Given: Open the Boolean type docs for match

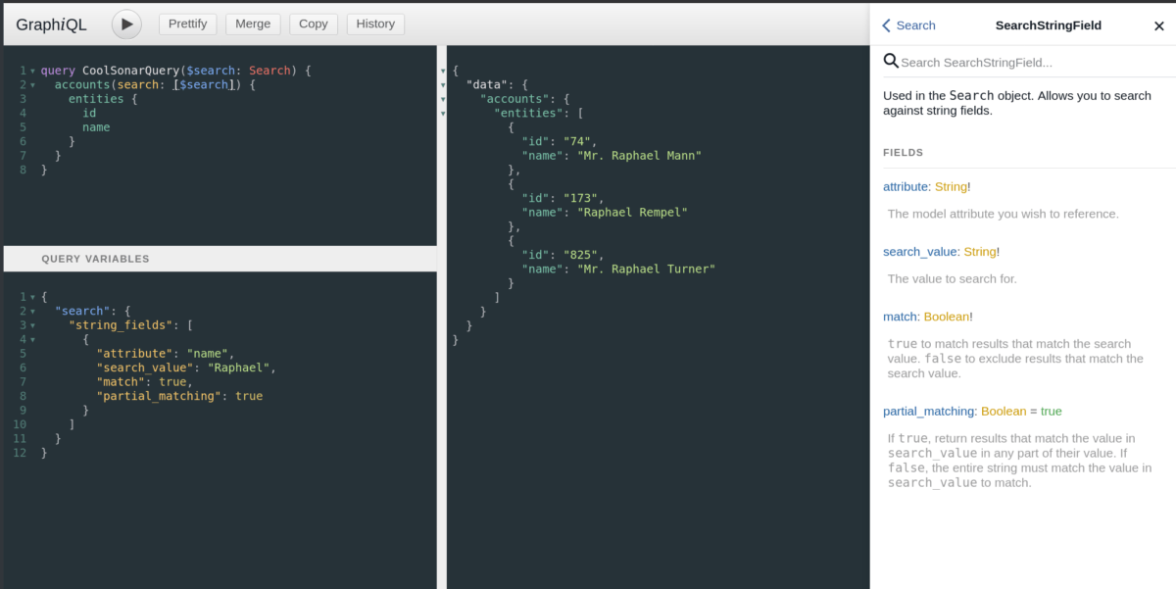Looking at the screenshot, I should [947, 316].
